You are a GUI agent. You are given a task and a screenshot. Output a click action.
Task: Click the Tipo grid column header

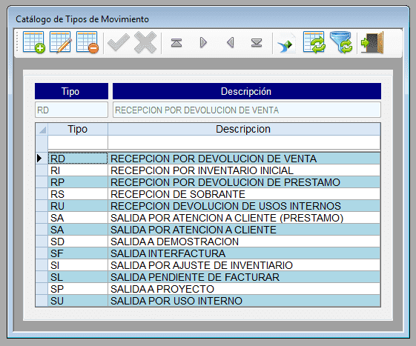click(78, 129)
